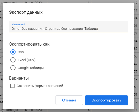139x112 pixels.
Task: Click the Название * field label
Action: click(x=18, y=25)
